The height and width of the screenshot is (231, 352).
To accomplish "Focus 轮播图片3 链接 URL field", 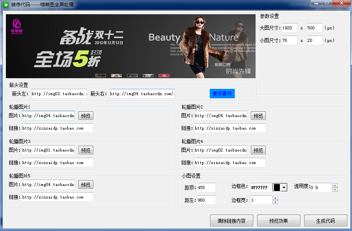I will click(x=58, y=162).
